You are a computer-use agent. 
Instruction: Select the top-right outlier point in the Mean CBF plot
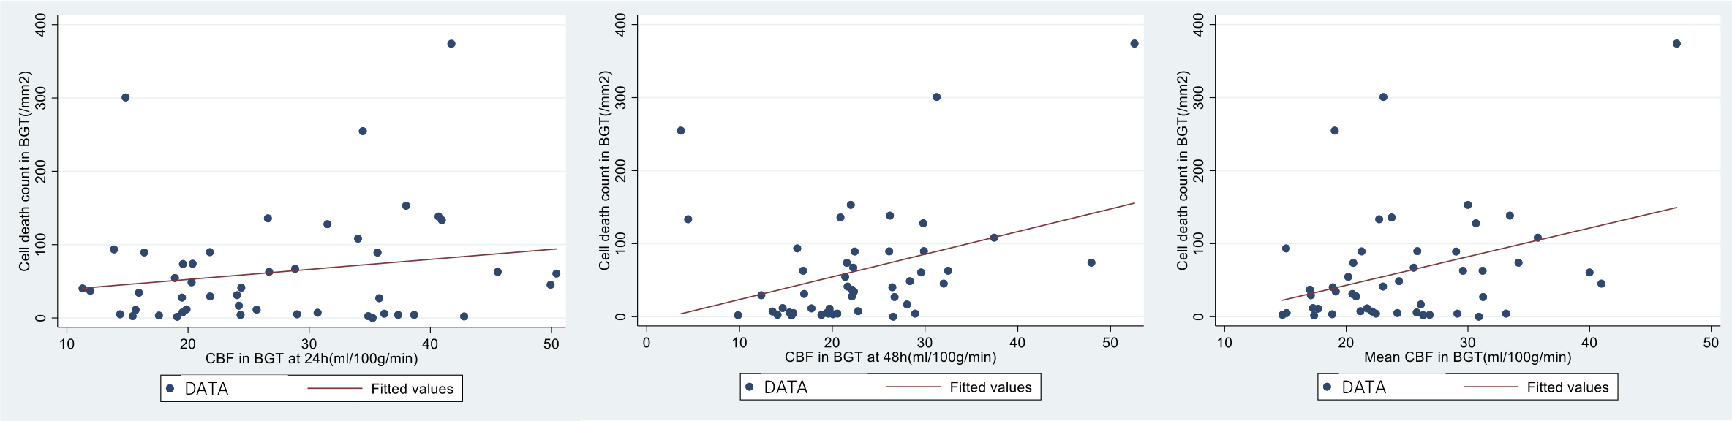pyautogui.click(x=1676, y=44)
